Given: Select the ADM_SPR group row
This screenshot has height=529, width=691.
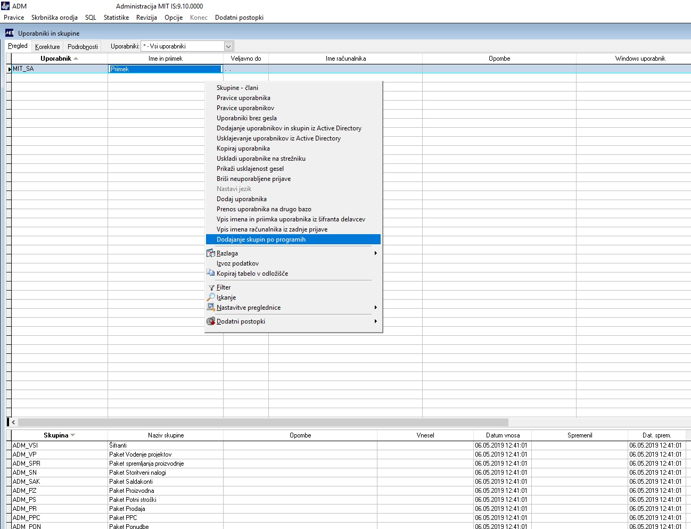Looking at the screenshot, I should click(x=349, y=464).
